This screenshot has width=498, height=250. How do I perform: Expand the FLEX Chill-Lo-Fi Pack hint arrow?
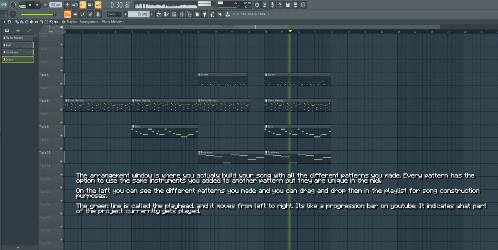coord(268,14)
